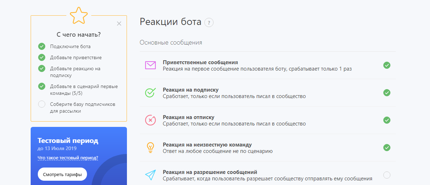Toggle status check for Реакция на подписку
The width and height of the screenshot is (430, 185).
pos(387,93)
